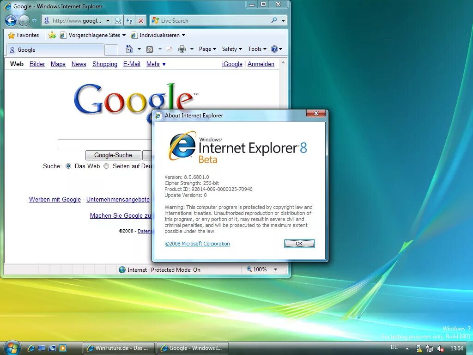Click the Google - Windows I... taskbar button
Image resolution: width=473 pixels, height=355 pixels.
coord(193,348)
